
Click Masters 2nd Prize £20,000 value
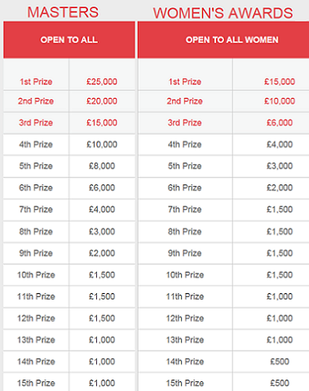(102, 101)
